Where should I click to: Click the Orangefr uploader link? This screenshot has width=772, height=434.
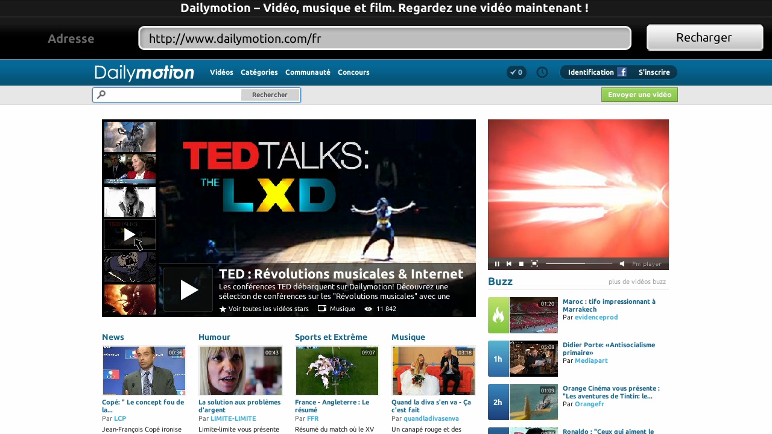coord(589,404)
